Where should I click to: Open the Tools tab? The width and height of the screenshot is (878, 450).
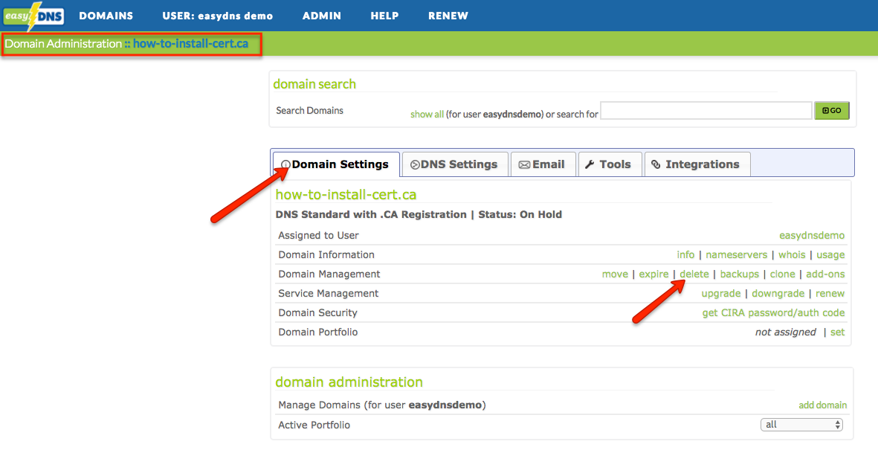(x=610, y=165)
